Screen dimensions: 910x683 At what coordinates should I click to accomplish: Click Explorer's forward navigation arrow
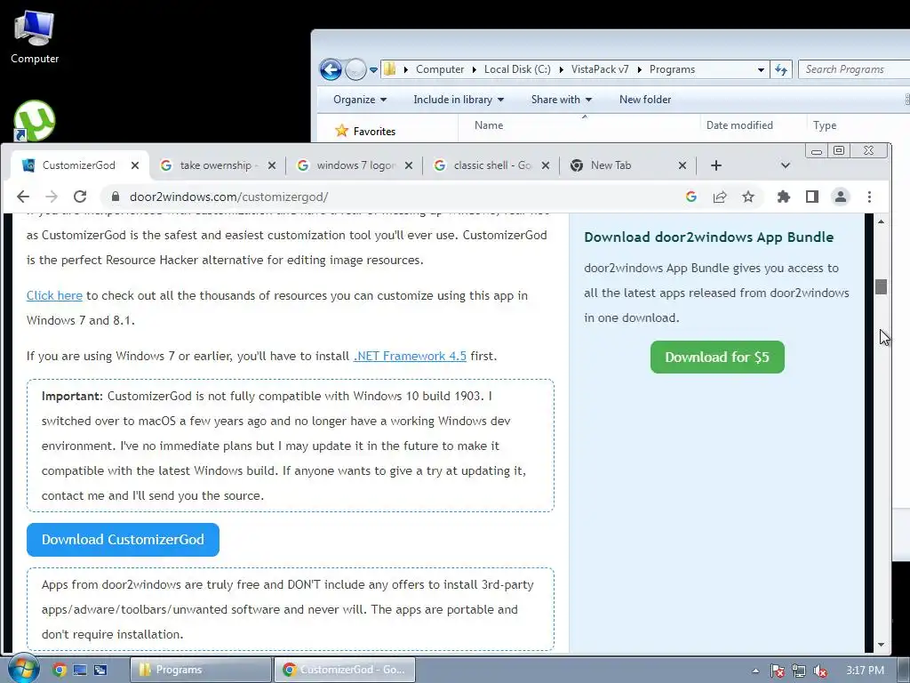point(355,69)
